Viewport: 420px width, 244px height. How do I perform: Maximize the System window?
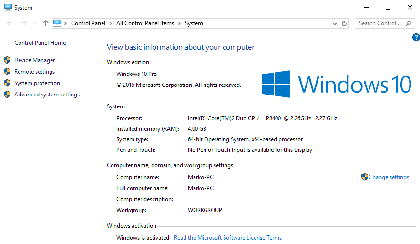pyautogui.click(x=388, y=7)
